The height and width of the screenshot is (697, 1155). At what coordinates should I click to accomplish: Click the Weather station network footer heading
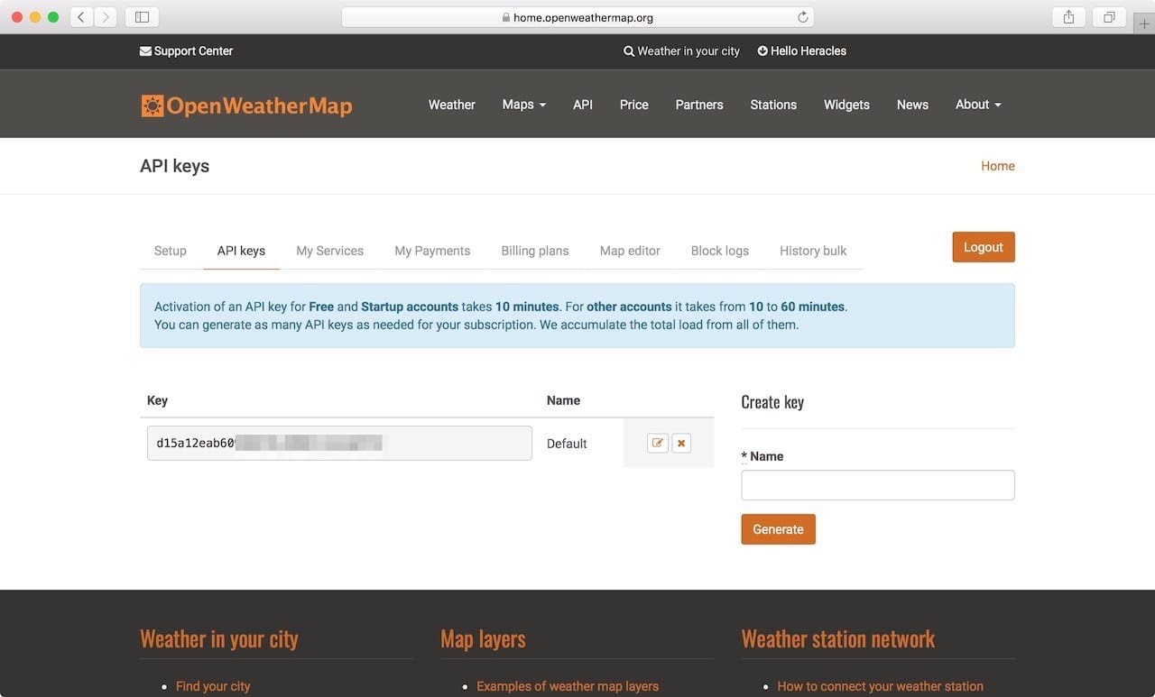838,639
